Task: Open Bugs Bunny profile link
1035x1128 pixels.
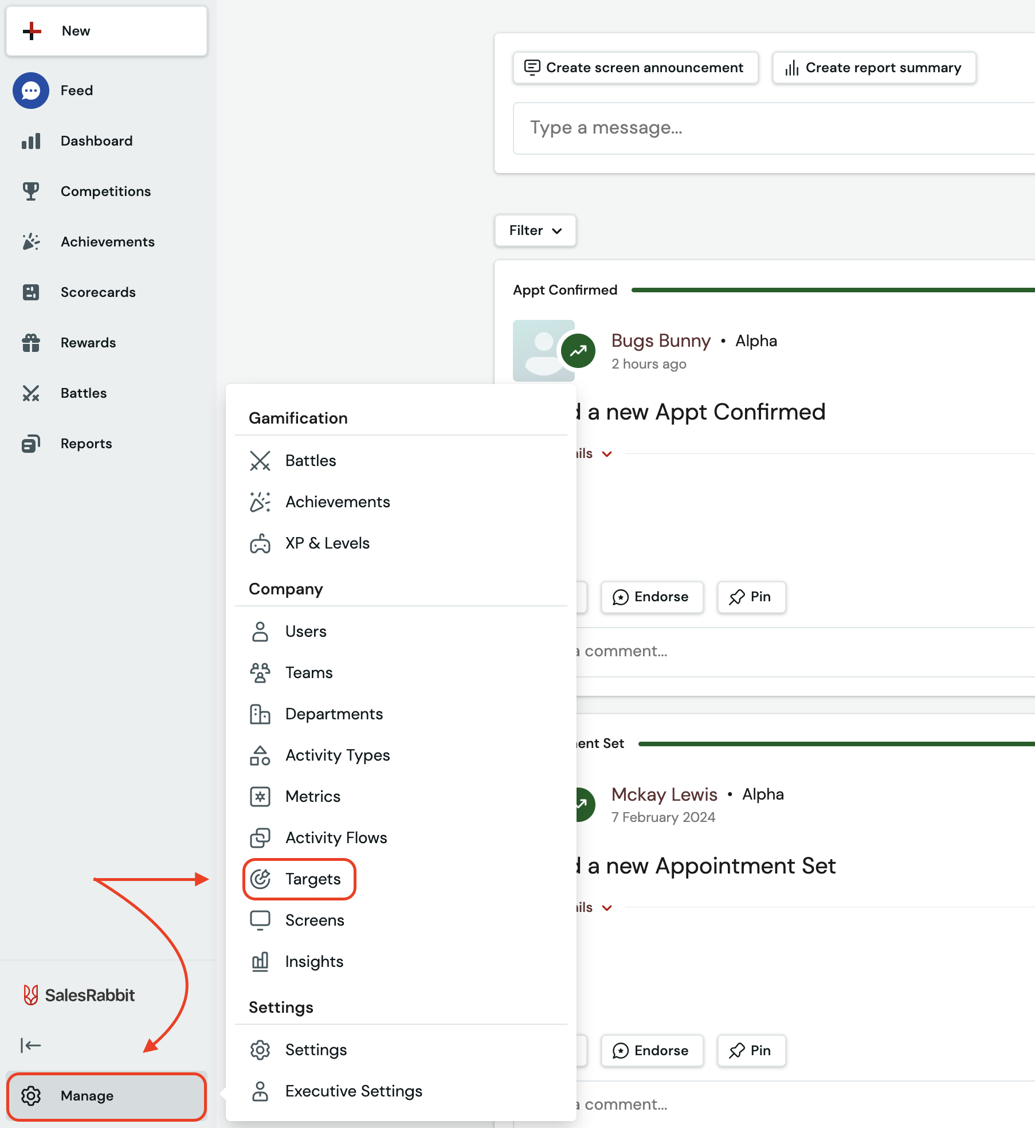Action: [661, 340]
